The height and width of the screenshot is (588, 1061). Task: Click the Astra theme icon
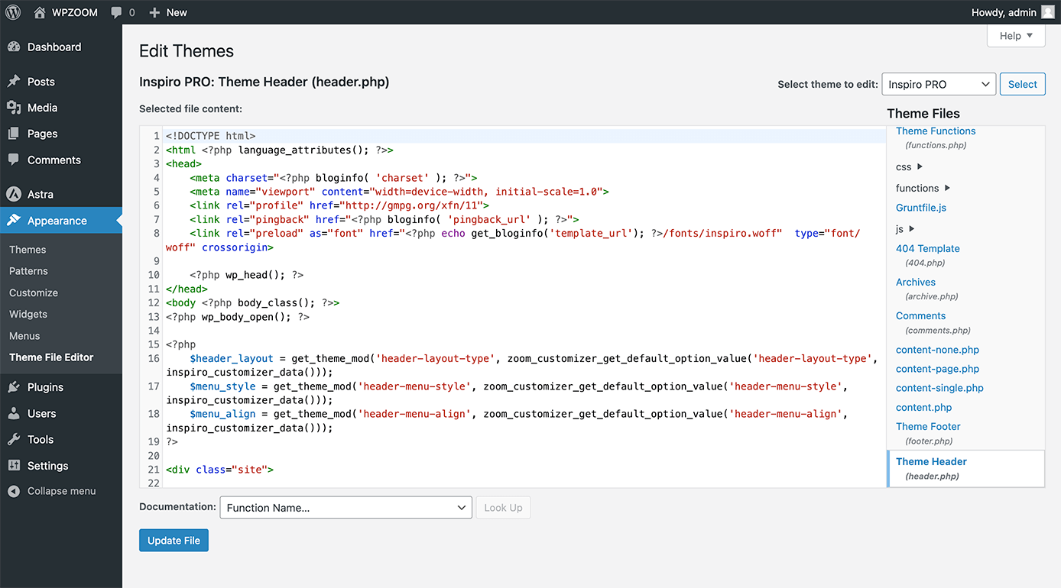14,194
